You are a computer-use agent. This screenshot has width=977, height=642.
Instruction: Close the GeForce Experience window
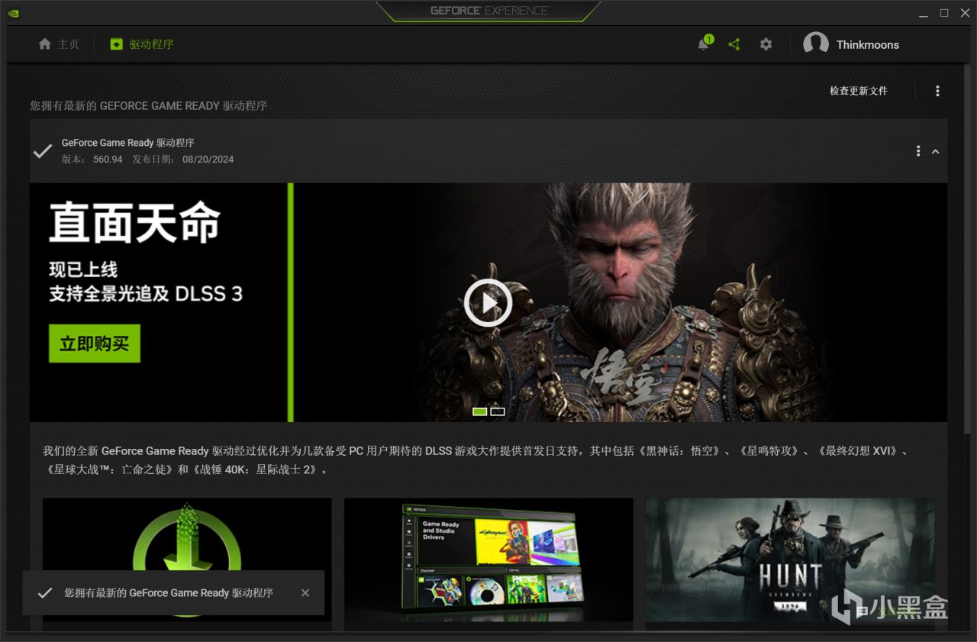(x=964, y=12)
